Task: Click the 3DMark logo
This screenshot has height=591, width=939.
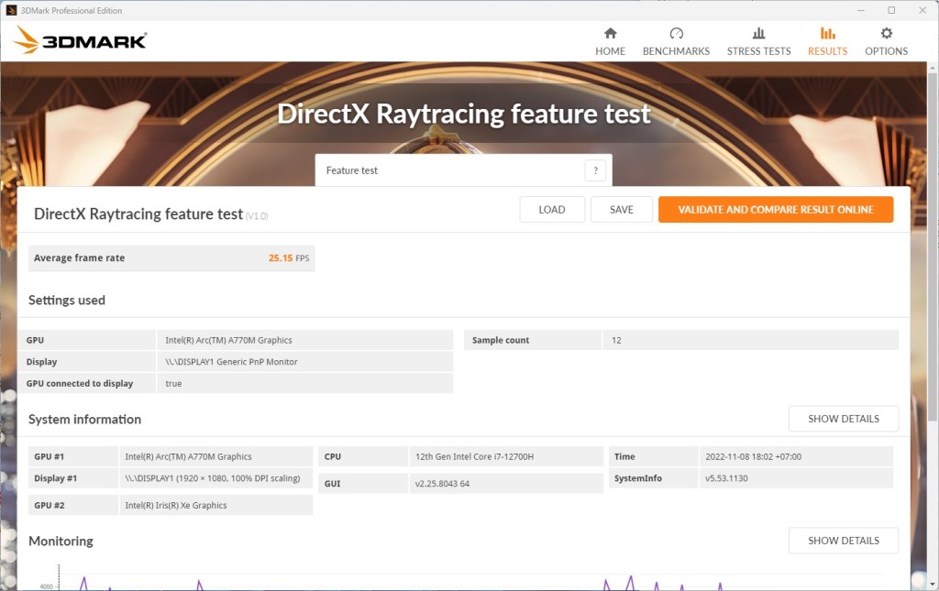Action: 81,40
